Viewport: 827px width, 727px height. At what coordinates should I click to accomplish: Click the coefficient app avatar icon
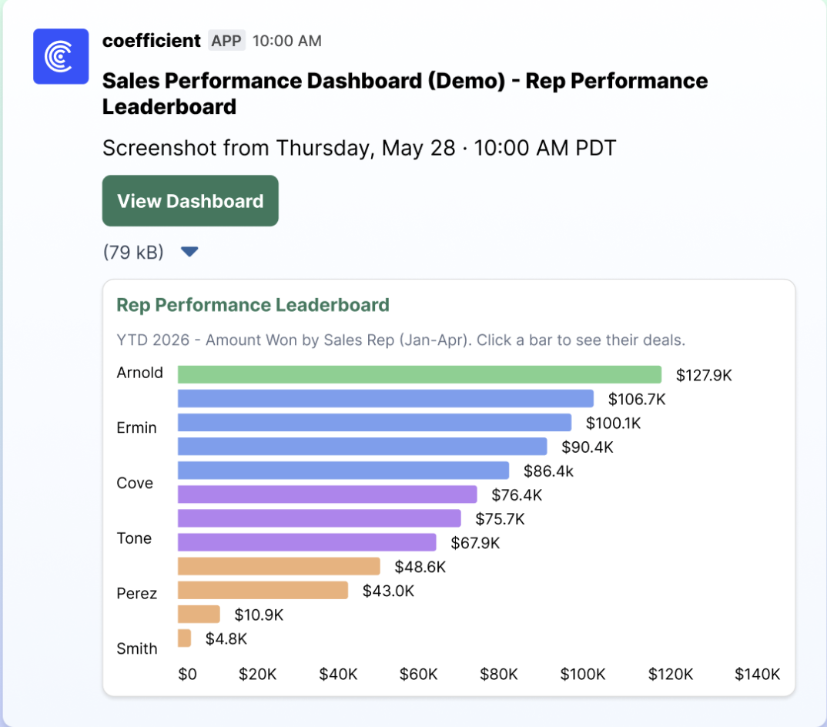[61, 56]
